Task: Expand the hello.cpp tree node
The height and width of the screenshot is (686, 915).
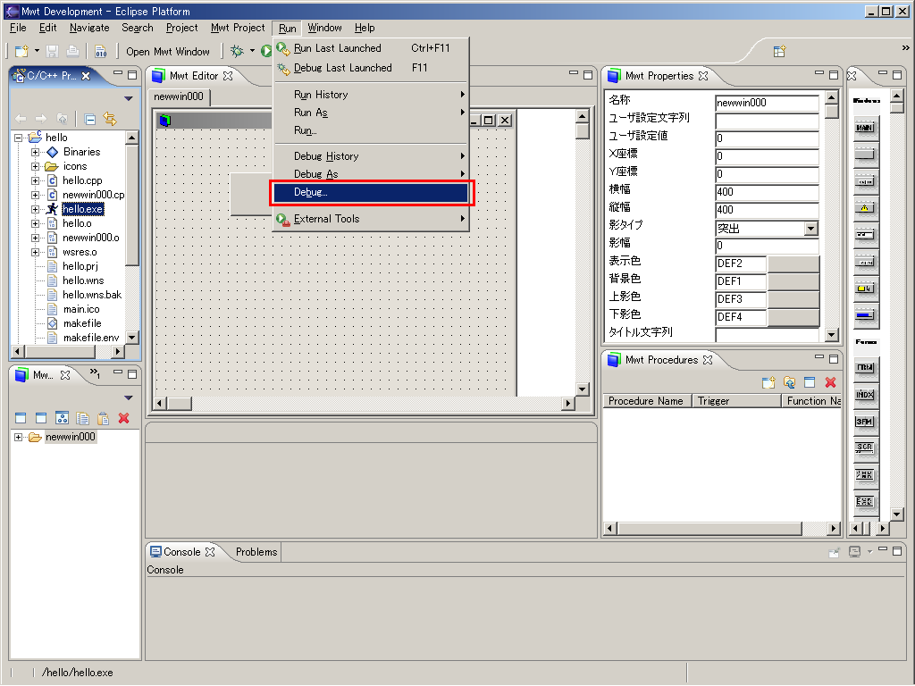Action: coord(35,180)
